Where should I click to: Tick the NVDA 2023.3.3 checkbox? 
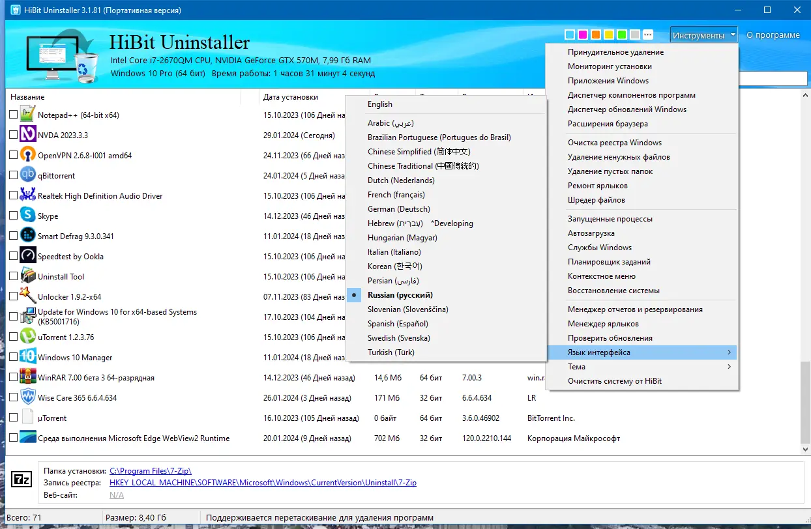point(13,135)
